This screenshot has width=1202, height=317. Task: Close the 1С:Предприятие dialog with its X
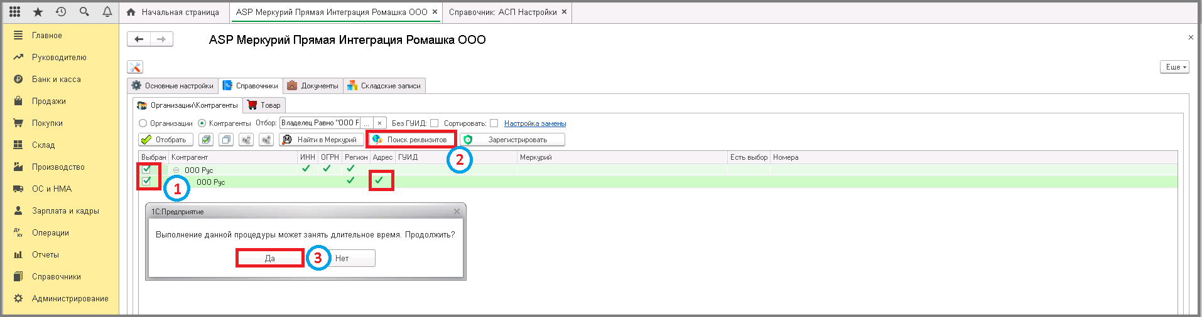457,212
